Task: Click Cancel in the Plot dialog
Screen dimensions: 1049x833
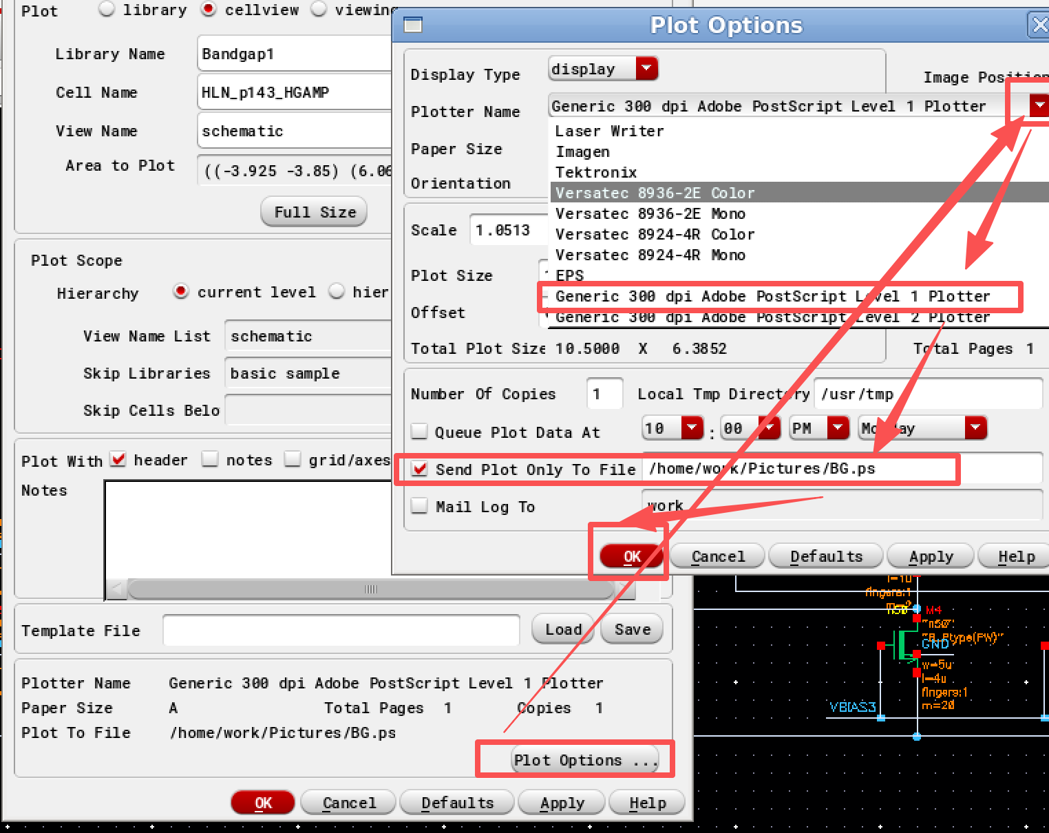Action: pos(349,803)
